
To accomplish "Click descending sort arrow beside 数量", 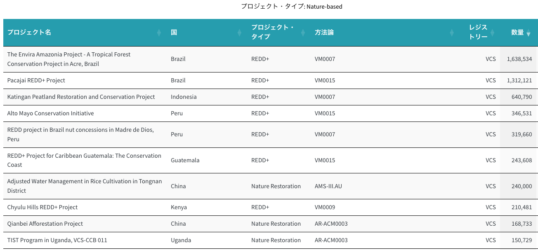I will tap(529, 34).
